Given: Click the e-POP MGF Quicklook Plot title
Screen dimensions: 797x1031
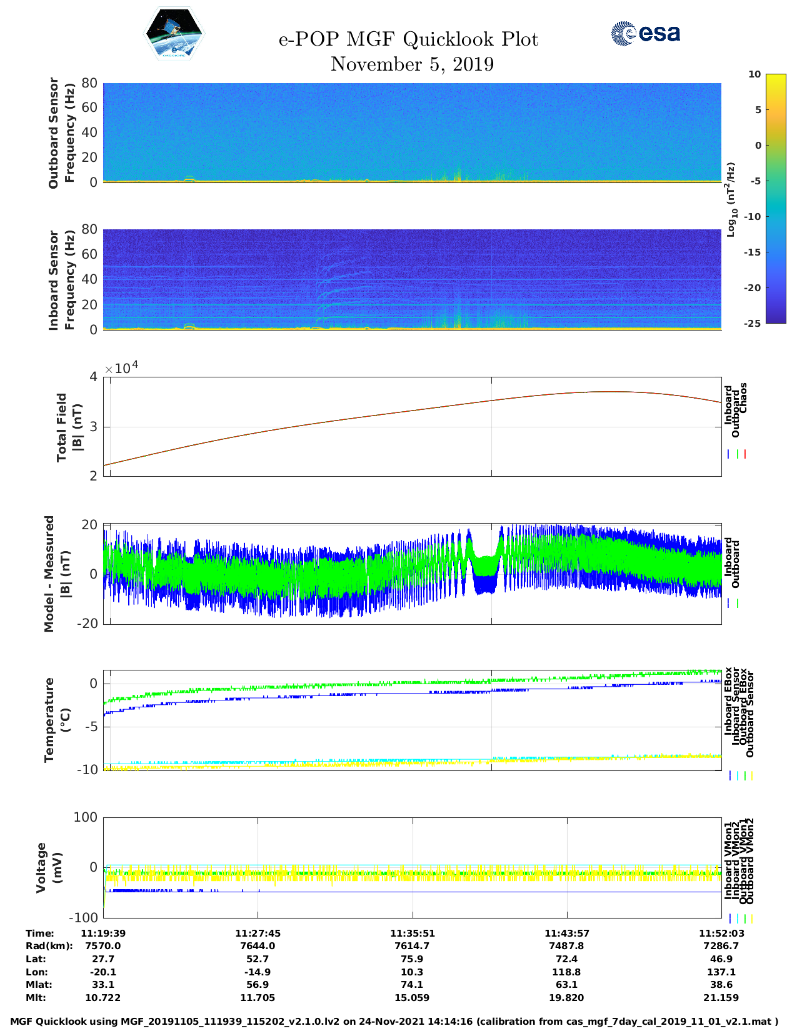Looking at the screenshot, I should click(x=408, y=39).
